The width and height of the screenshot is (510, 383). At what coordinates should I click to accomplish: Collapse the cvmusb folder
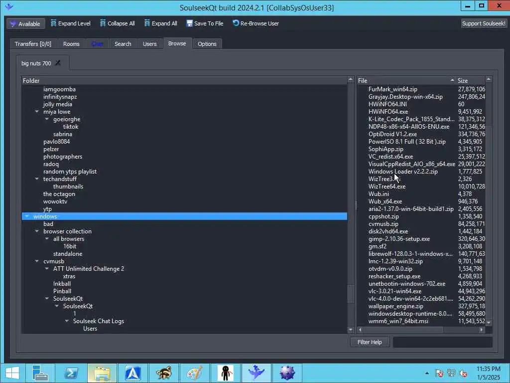(x=37, y=261)
